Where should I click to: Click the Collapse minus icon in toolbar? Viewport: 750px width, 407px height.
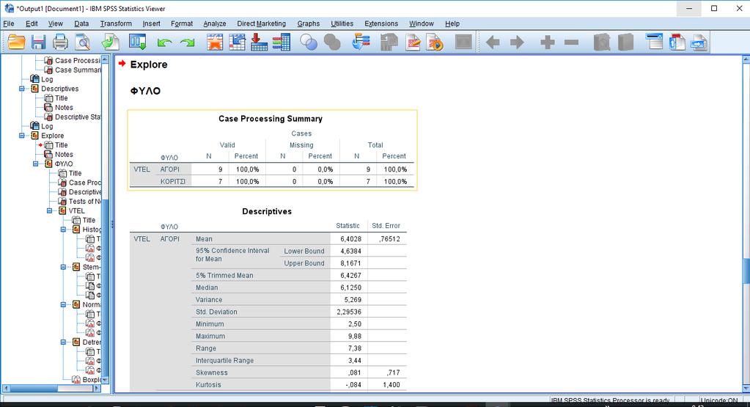pos(571,43)
